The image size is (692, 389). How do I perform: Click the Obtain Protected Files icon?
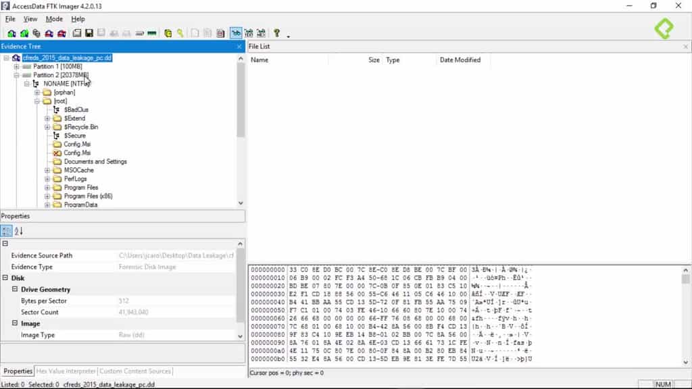[x=168, y=33]
